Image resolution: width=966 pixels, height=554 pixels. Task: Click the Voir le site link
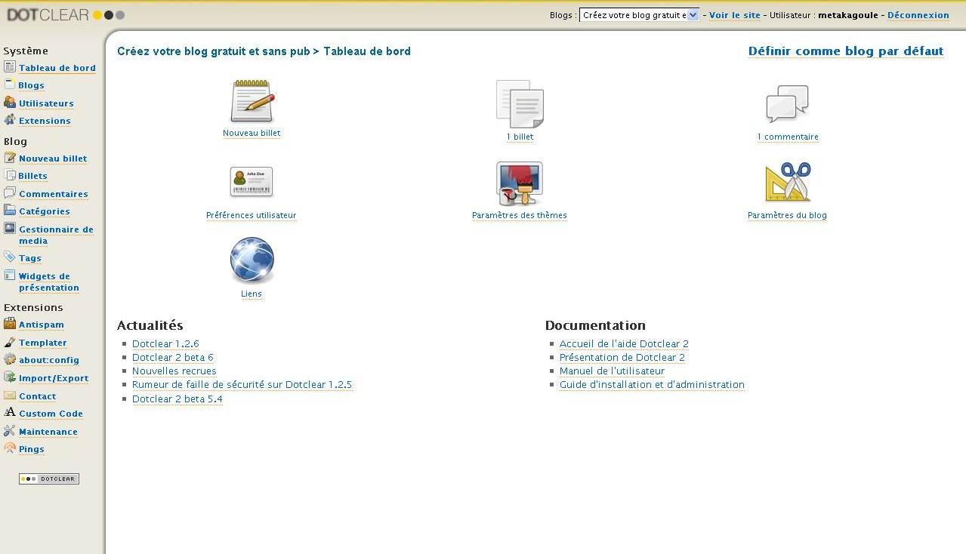(x=735, y=15)
